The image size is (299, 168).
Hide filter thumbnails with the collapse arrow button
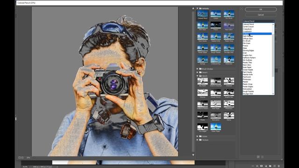pyautogui.click(x=242, y=9)
